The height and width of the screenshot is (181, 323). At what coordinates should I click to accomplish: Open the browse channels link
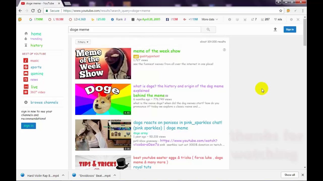point(44,102)
